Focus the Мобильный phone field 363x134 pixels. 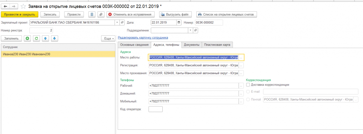(194, 101)
